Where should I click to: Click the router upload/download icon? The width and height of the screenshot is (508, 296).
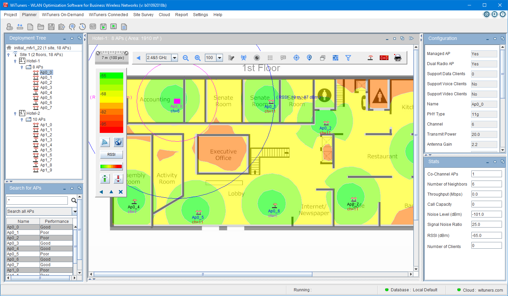coord(20,27)
